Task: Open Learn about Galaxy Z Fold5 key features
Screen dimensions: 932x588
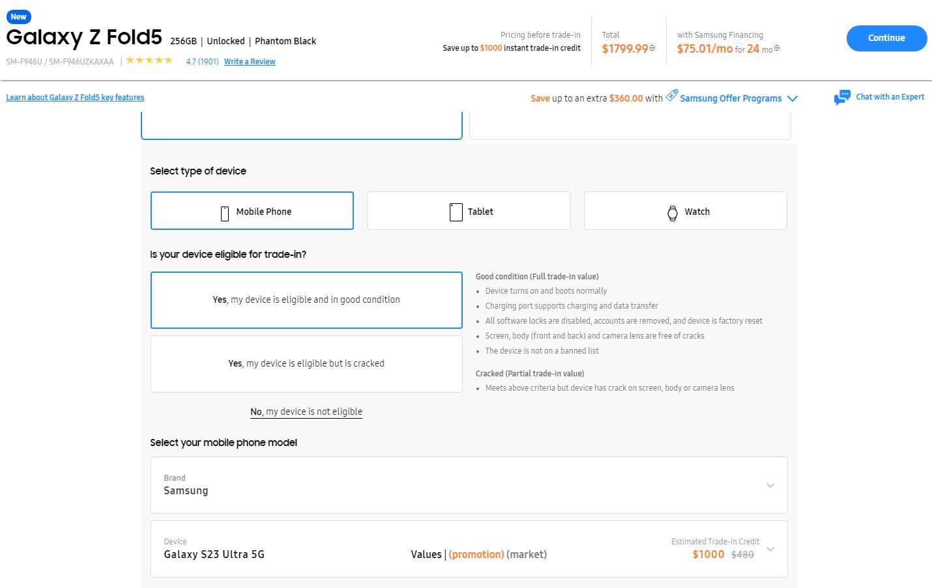Action: point(75,98)
